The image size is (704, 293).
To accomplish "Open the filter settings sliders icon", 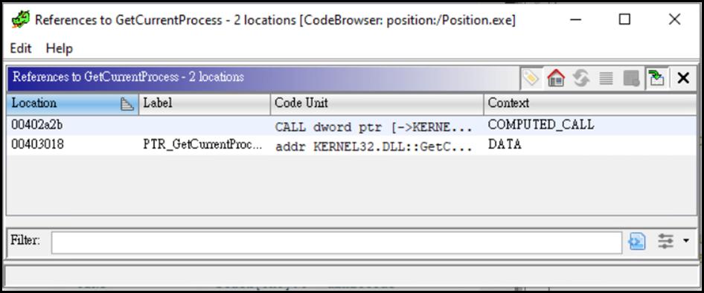I will tap(665, 242).
